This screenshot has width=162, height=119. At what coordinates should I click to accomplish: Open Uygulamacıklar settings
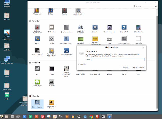[x=66, y=52]
